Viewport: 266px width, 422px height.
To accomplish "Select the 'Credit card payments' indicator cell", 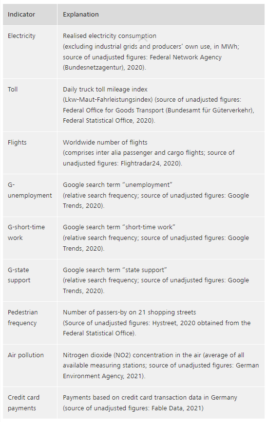I will pos(30,403).
